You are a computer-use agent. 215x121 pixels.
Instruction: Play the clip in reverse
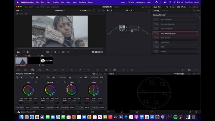click(x=51, y=52)
